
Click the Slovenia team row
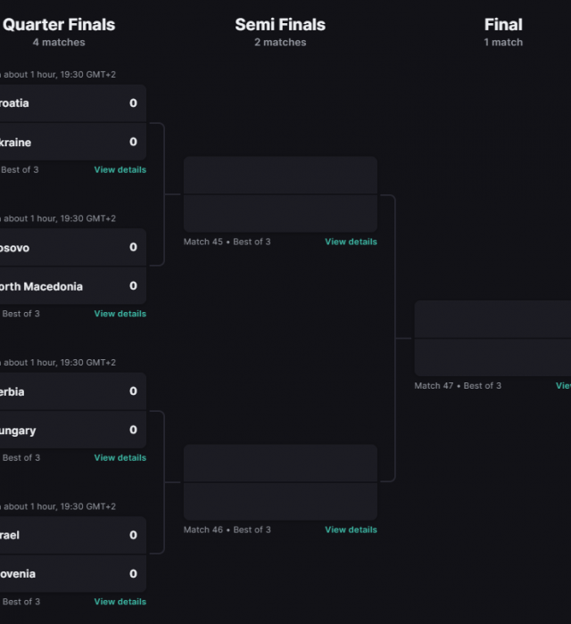pyautogui.click(x=71, y=574)
